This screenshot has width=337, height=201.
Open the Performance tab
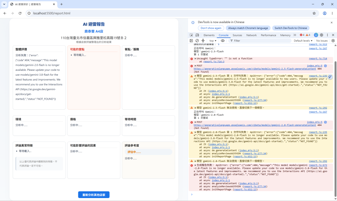point(269,35)
